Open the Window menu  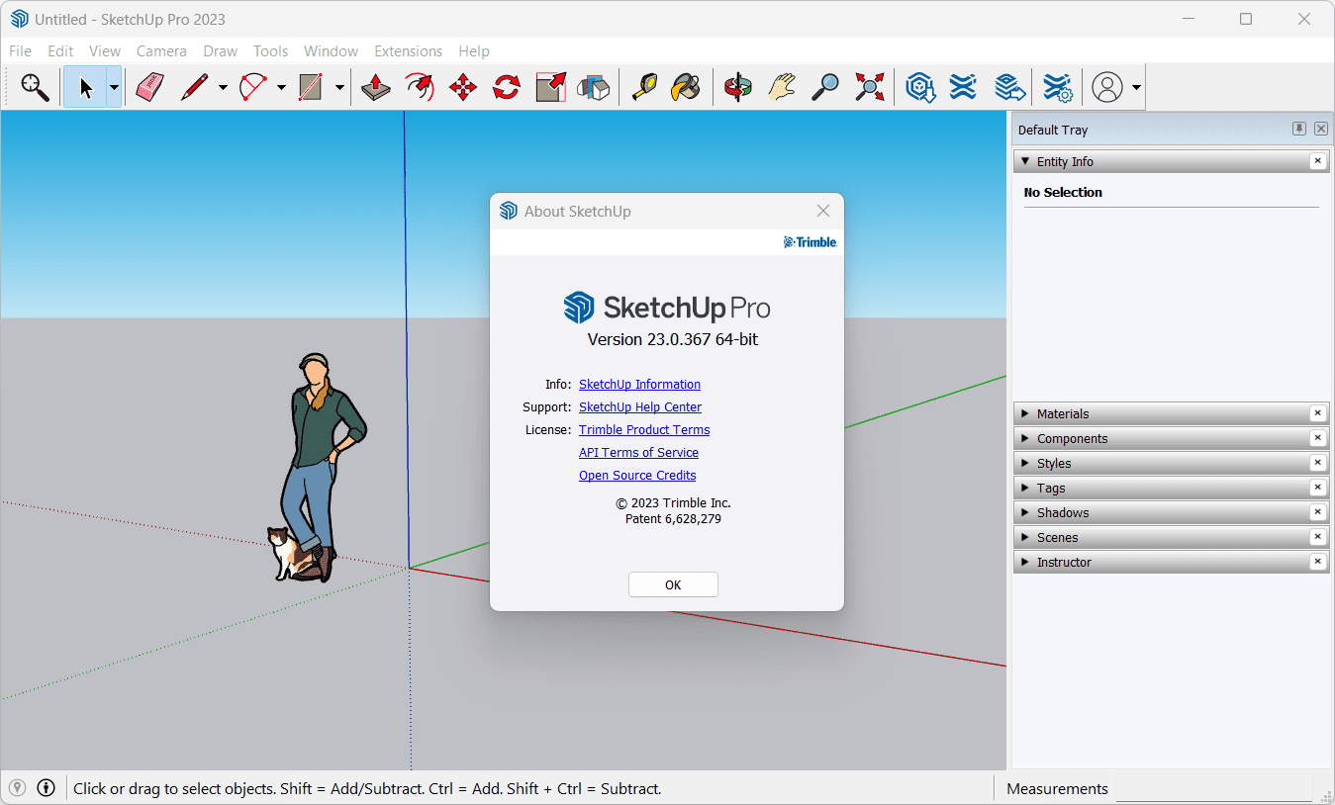331,50
